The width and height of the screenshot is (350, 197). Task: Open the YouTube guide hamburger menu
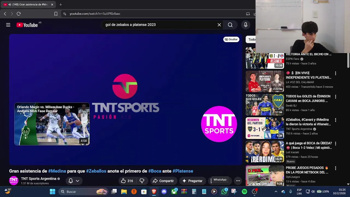8,25
